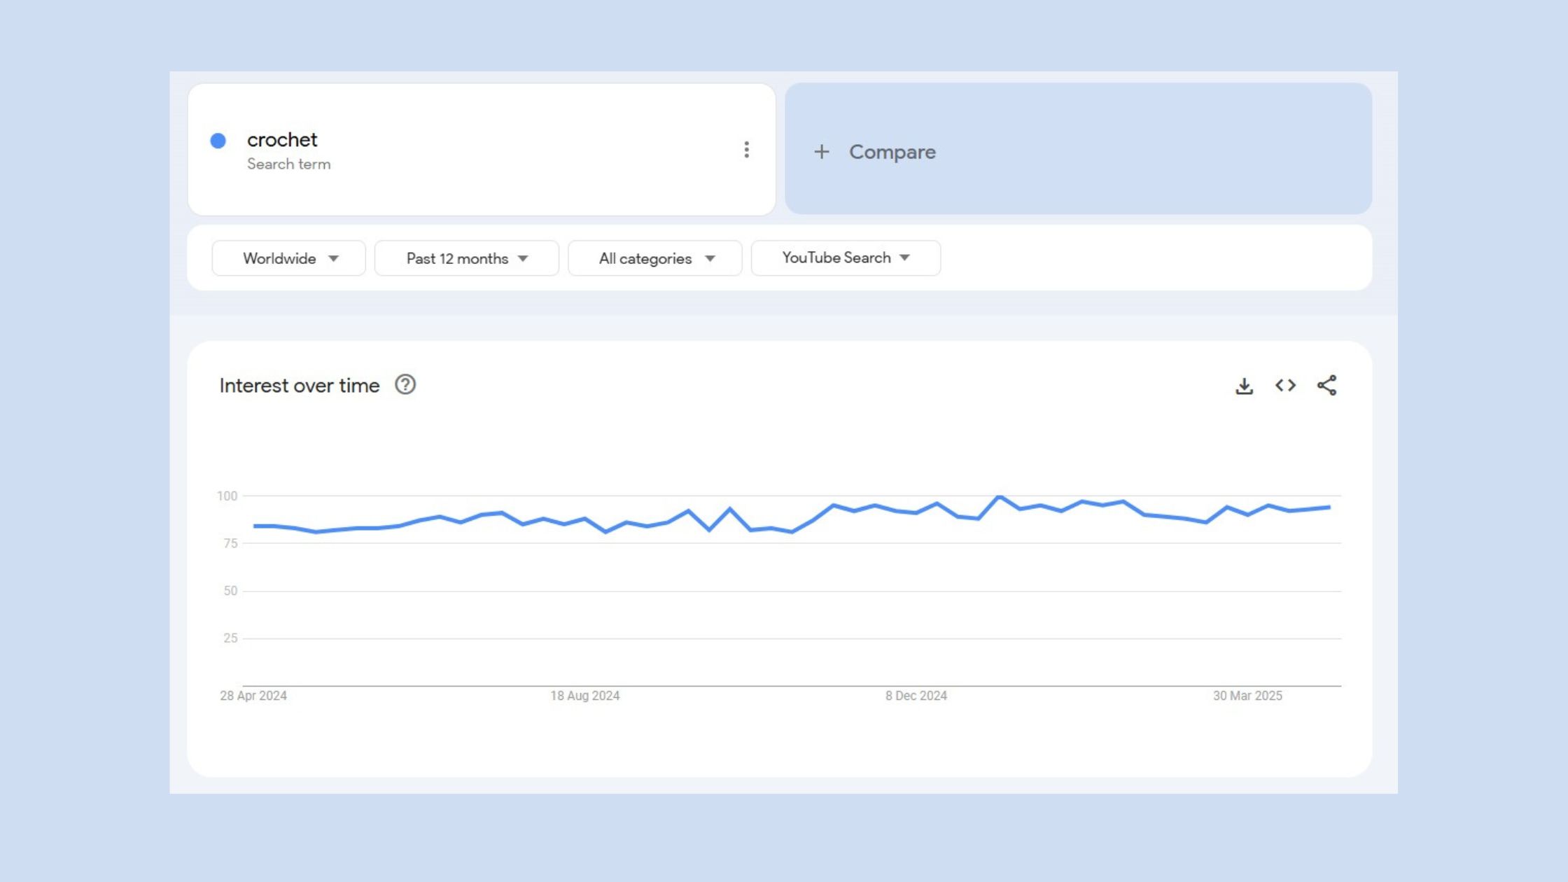The height and width of the screenshot is (882, 1568).
Task: Click the 25 y-axis value
Action: click(230, 638)
